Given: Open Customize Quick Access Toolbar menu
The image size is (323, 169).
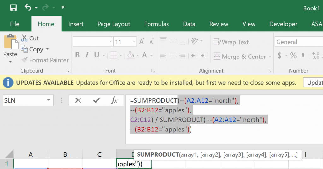Looking at the screenshot, I should pos(63,8).
